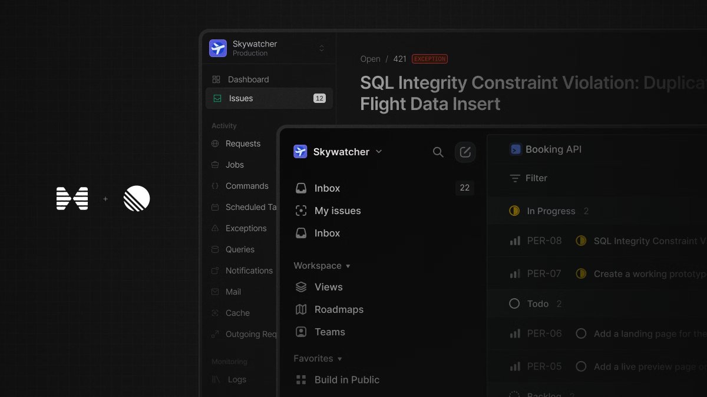This screenshot has width=707, height=397.
Task: Open My issues in sidebar
Action: coord(338,211)
